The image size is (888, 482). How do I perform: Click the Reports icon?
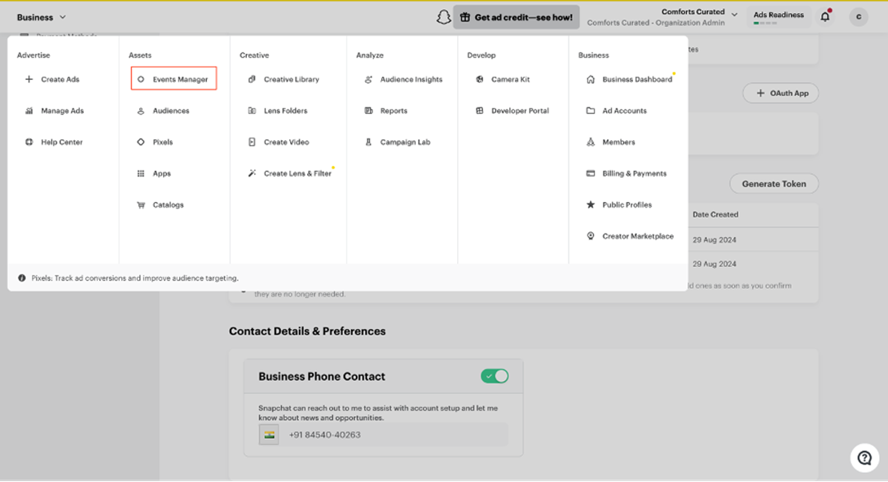(369, 111)
